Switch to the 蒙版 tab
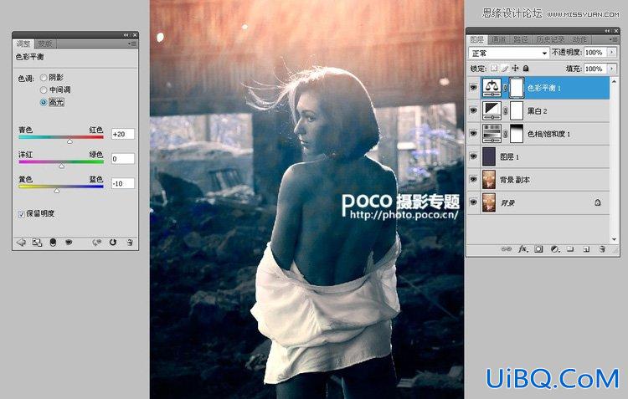This screenshot has height=399, width=628. coord(44,43)
